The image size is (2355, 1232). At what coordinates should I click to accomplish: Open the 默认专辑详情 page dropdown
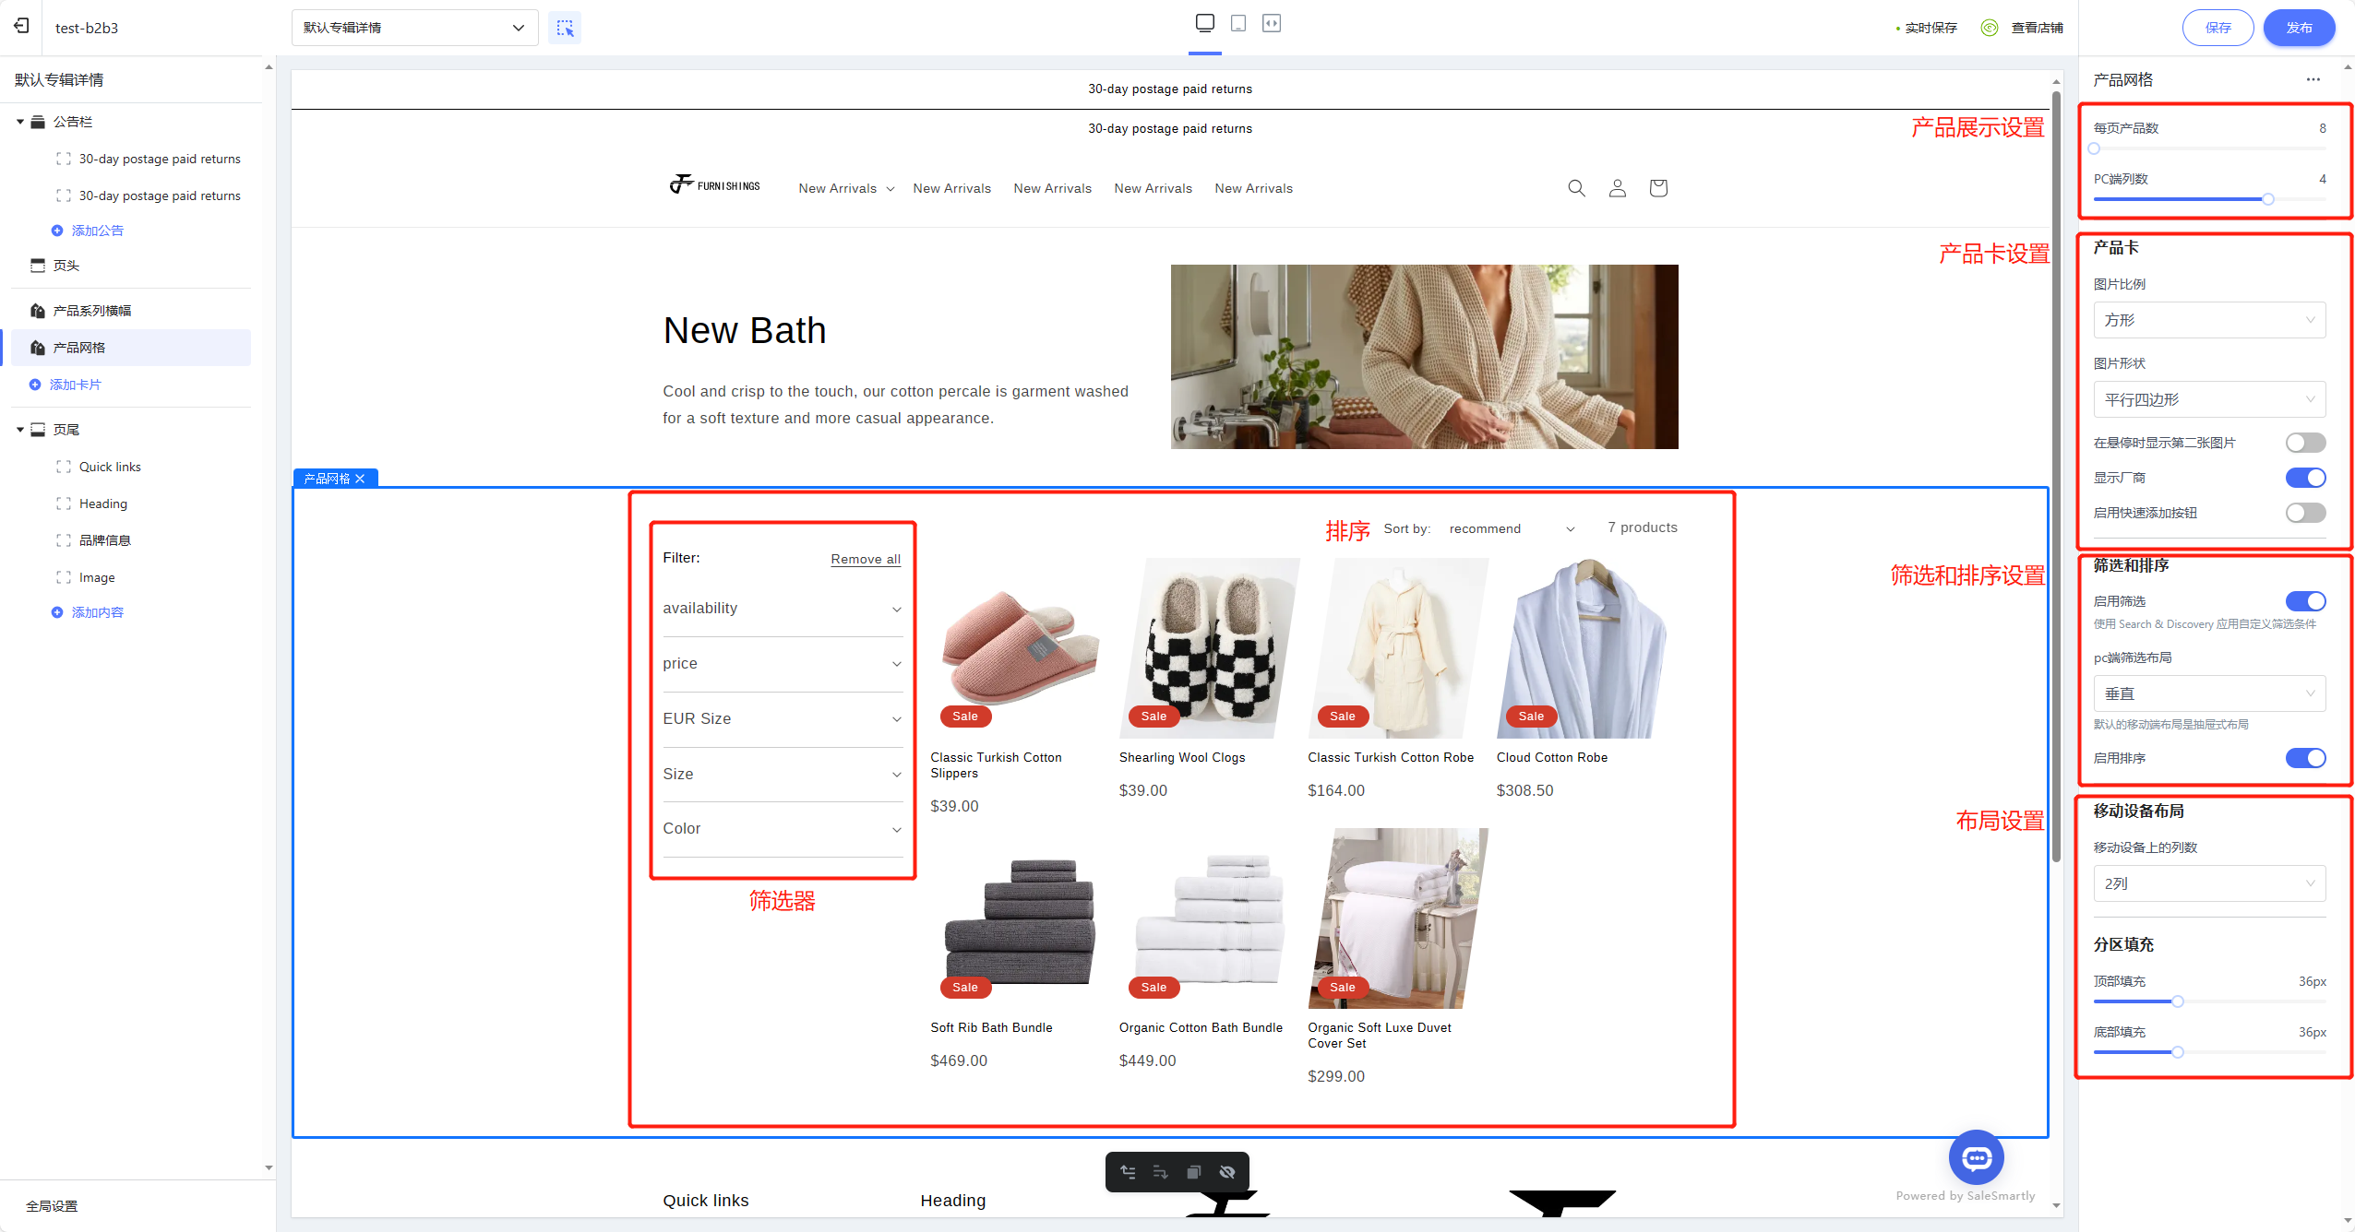(414, 28)
